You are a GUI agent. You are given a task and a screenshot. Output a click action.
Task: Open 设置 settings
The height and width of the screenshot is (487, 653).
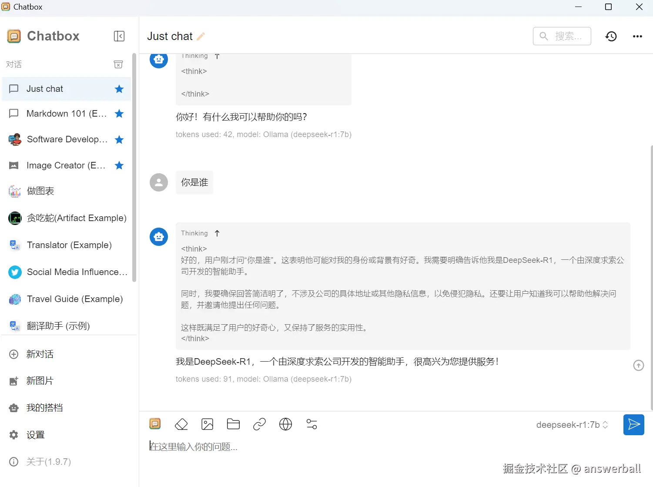(x=69, y=435)
